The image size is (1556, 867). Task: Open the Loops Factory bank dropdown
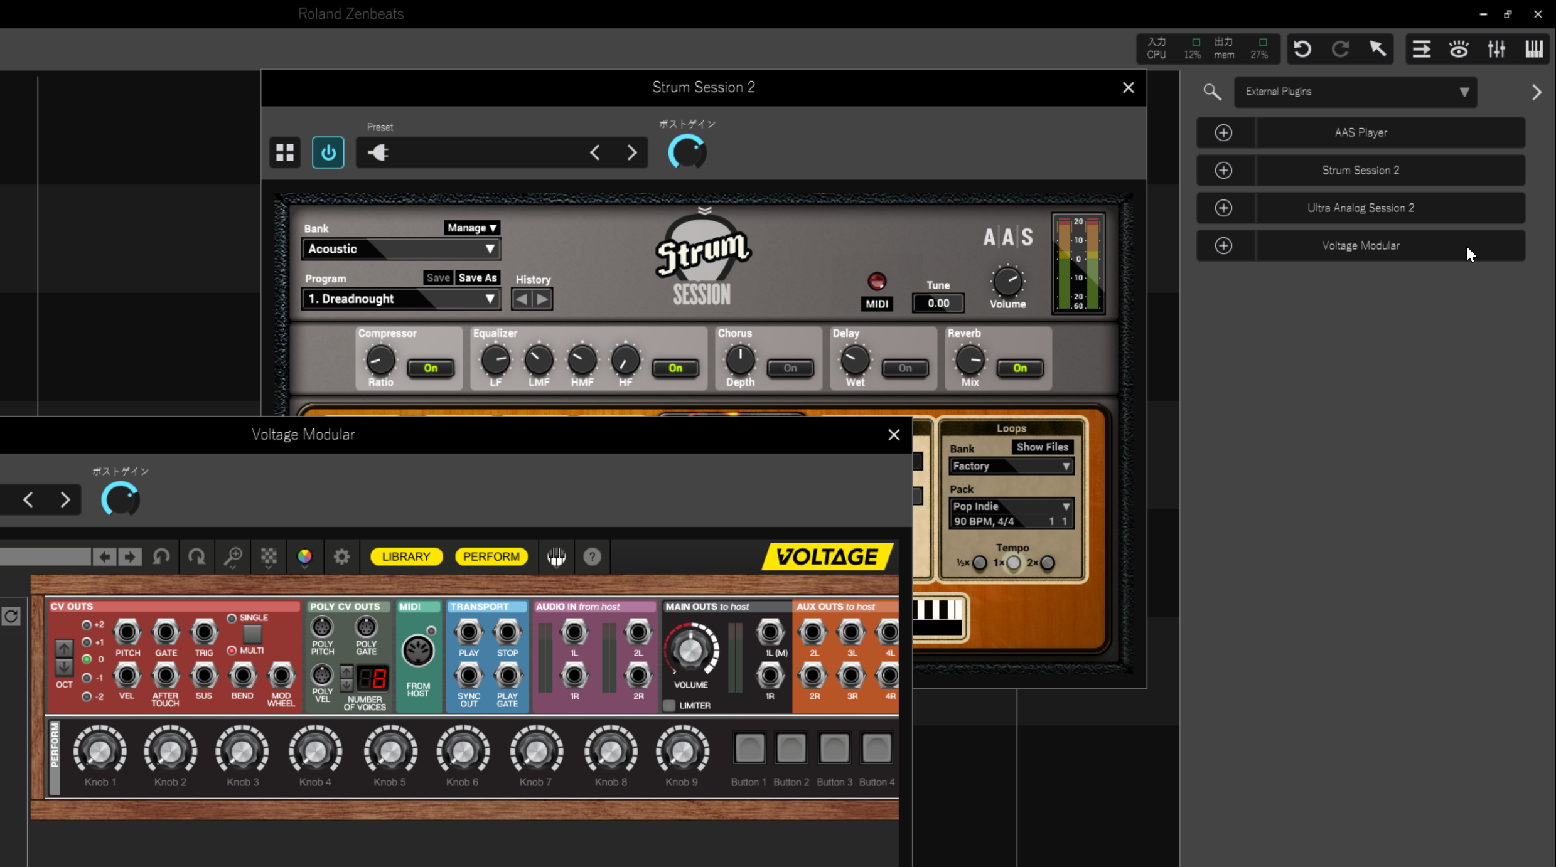click(1011, 466)
